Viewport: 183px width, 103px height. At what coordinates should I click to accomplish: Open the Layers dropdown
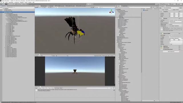173,4
